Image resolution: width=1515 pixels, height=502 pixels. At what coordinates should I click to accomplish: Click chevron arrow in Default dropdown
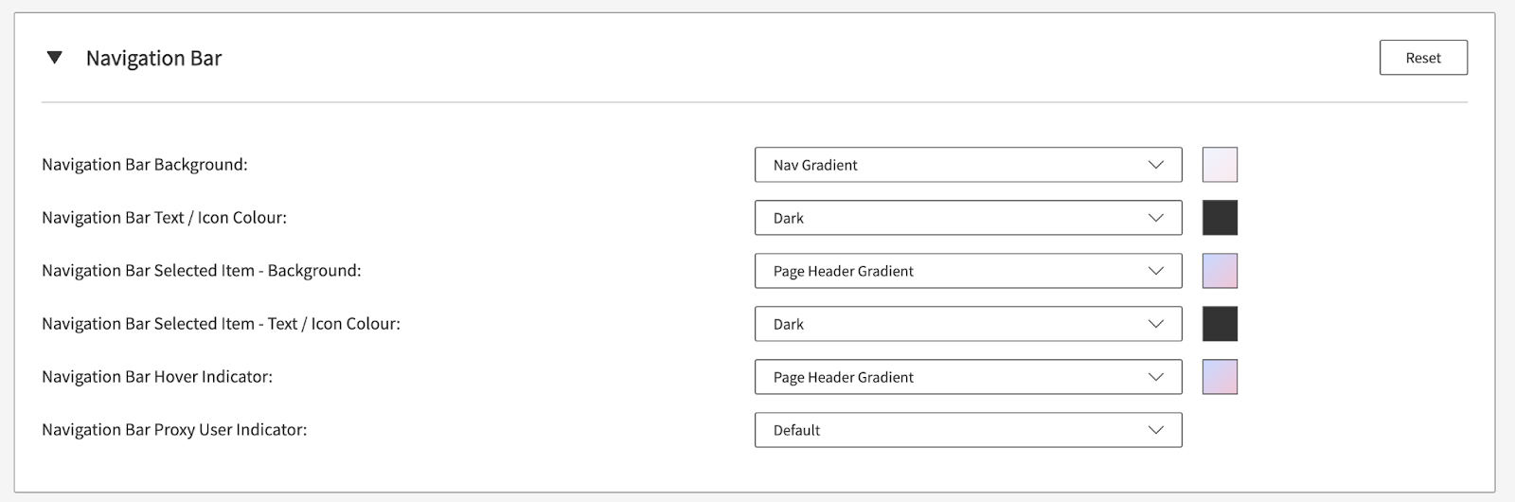point(1155,430)
